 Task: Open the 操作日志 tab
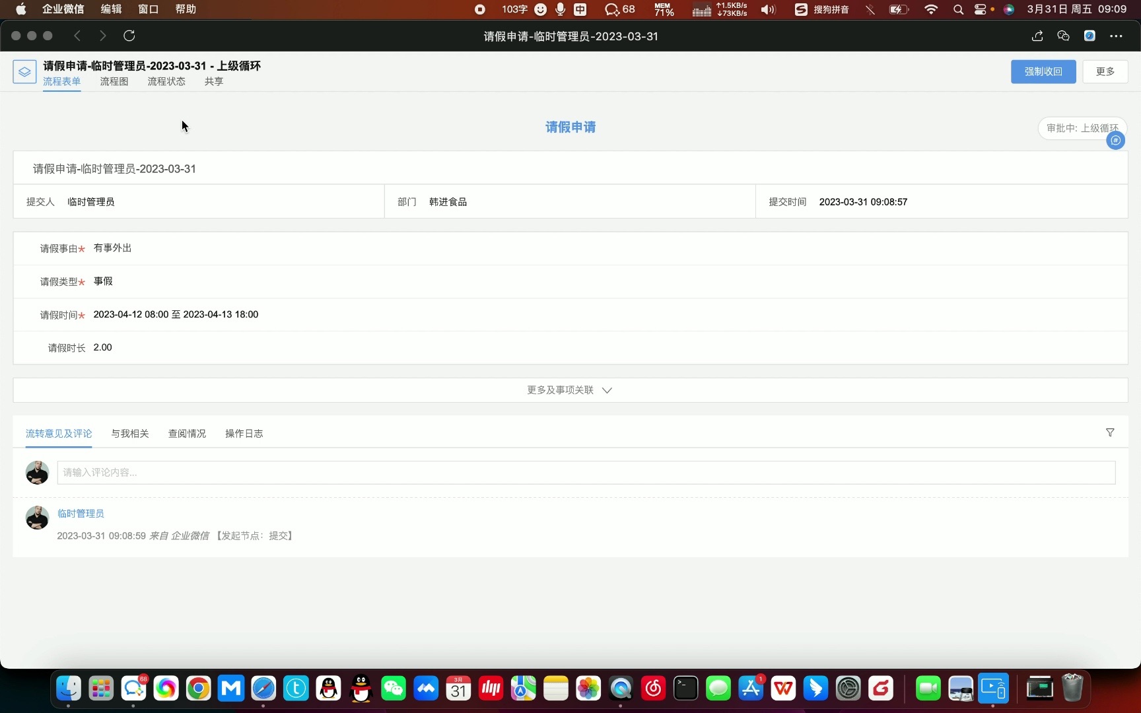pos(244,434)
